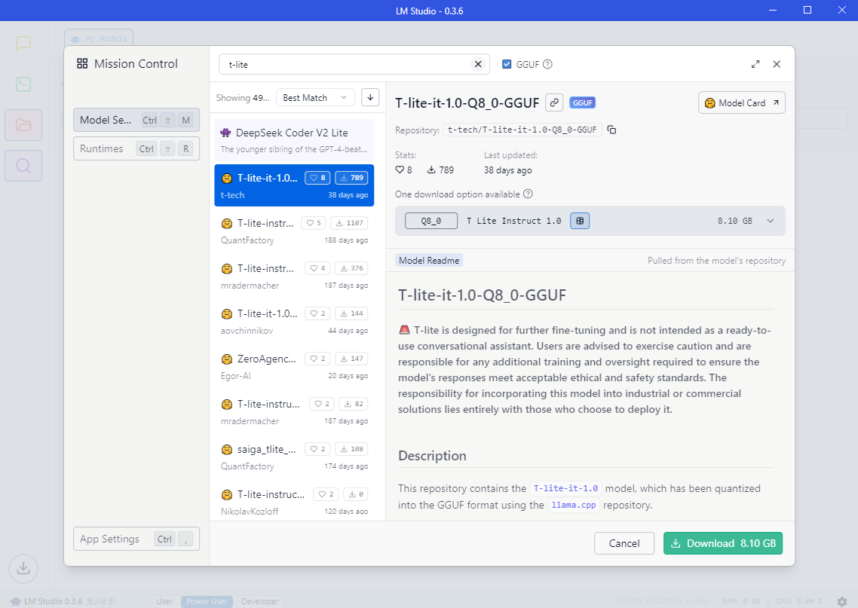Open App Settings section
This screenshot has width=858, height=608.
pos(136,539)
